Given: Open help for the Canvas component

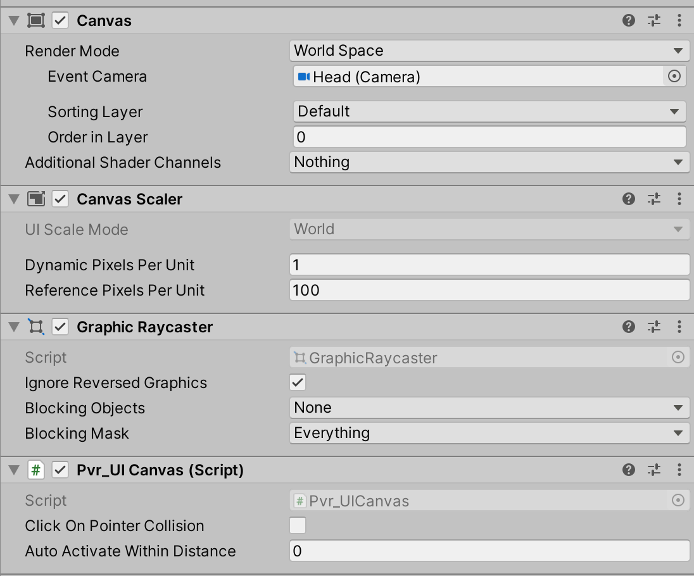Looking at the screenshot, I should pos(629,21).
